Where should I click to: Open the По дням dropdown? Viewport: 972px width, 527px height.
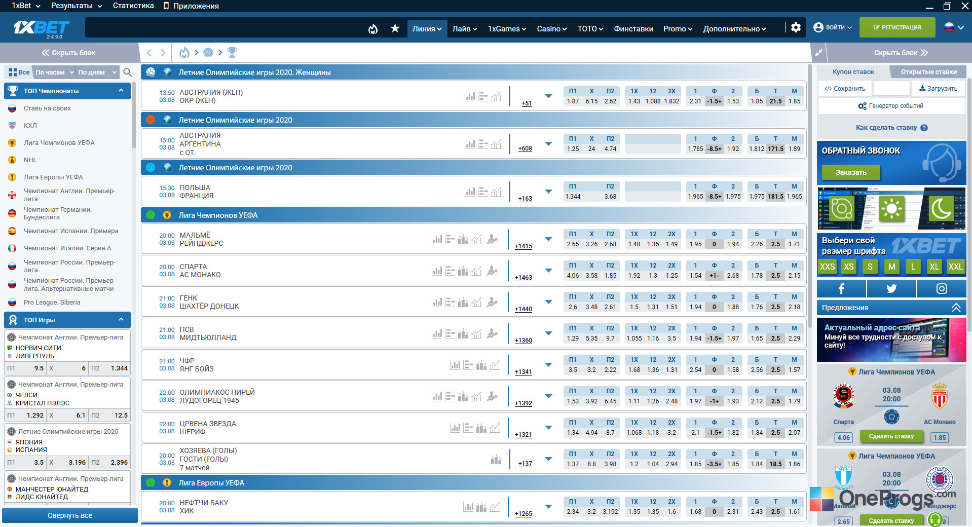[97, 72]
